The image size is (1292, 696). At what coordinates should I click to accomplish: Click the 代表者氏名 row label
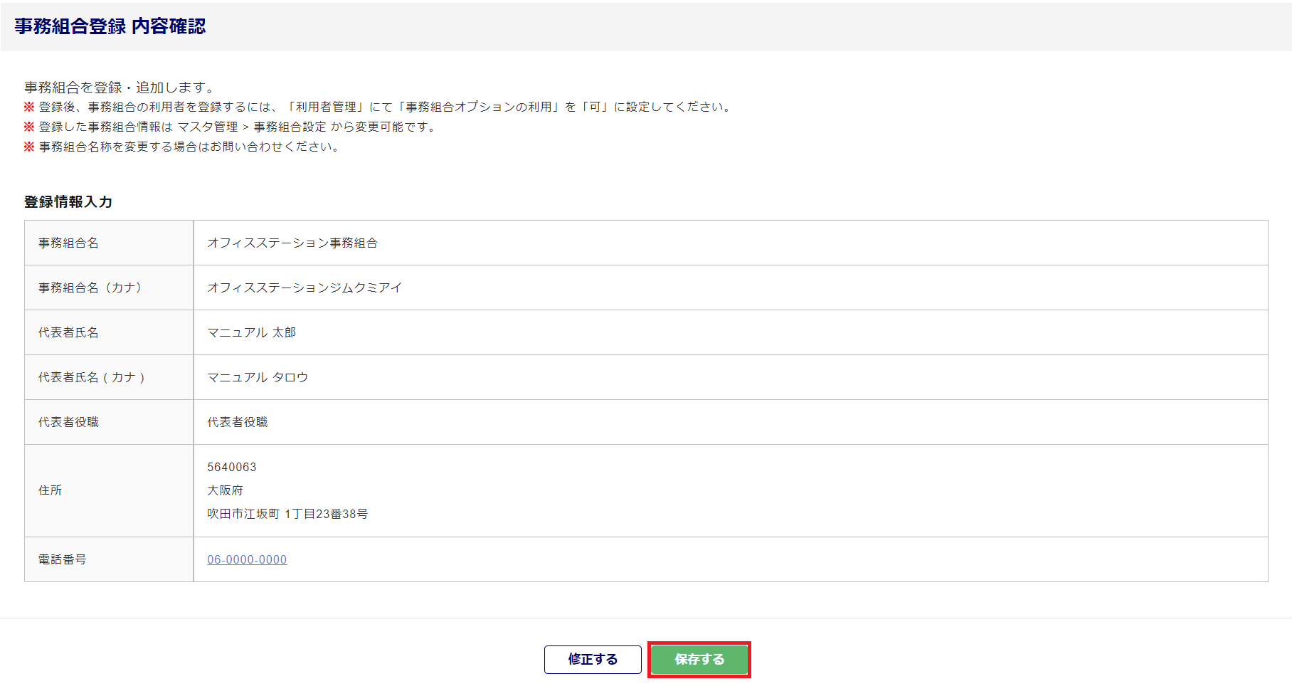pyautogui.click(x=68, y=332)
